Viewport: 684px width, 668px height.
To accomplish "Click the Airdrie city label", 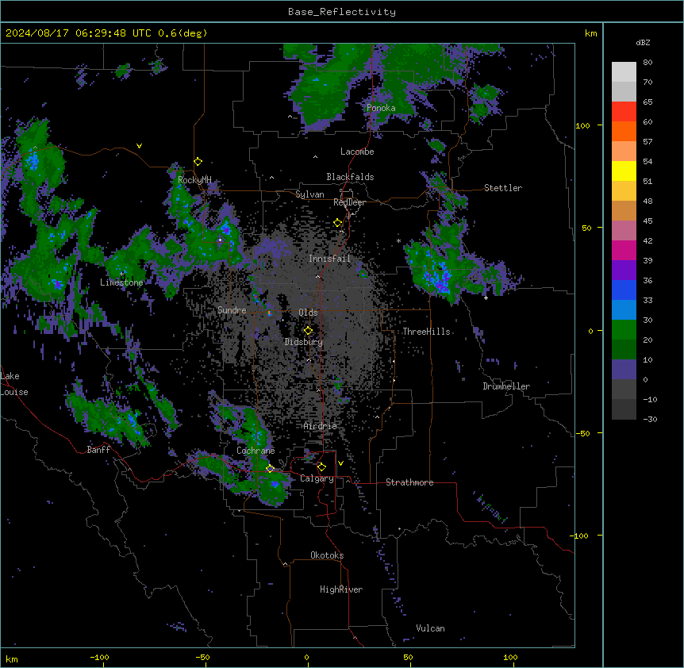I will [x=320, y=426].
